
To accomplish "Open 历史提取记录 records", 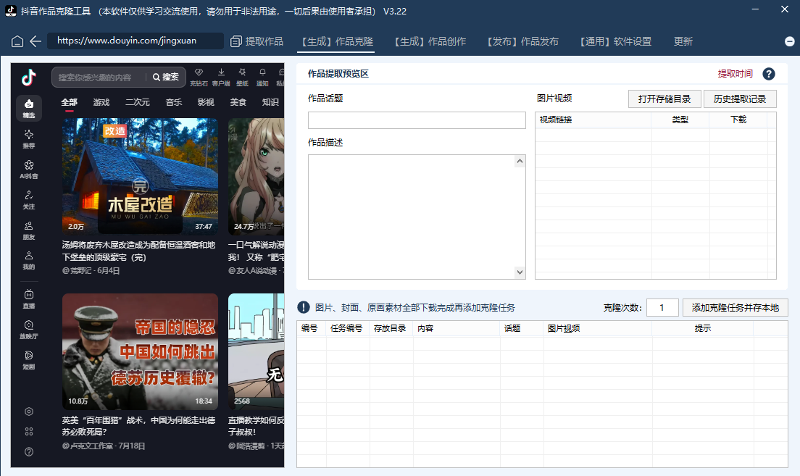I will click(741, 99).
